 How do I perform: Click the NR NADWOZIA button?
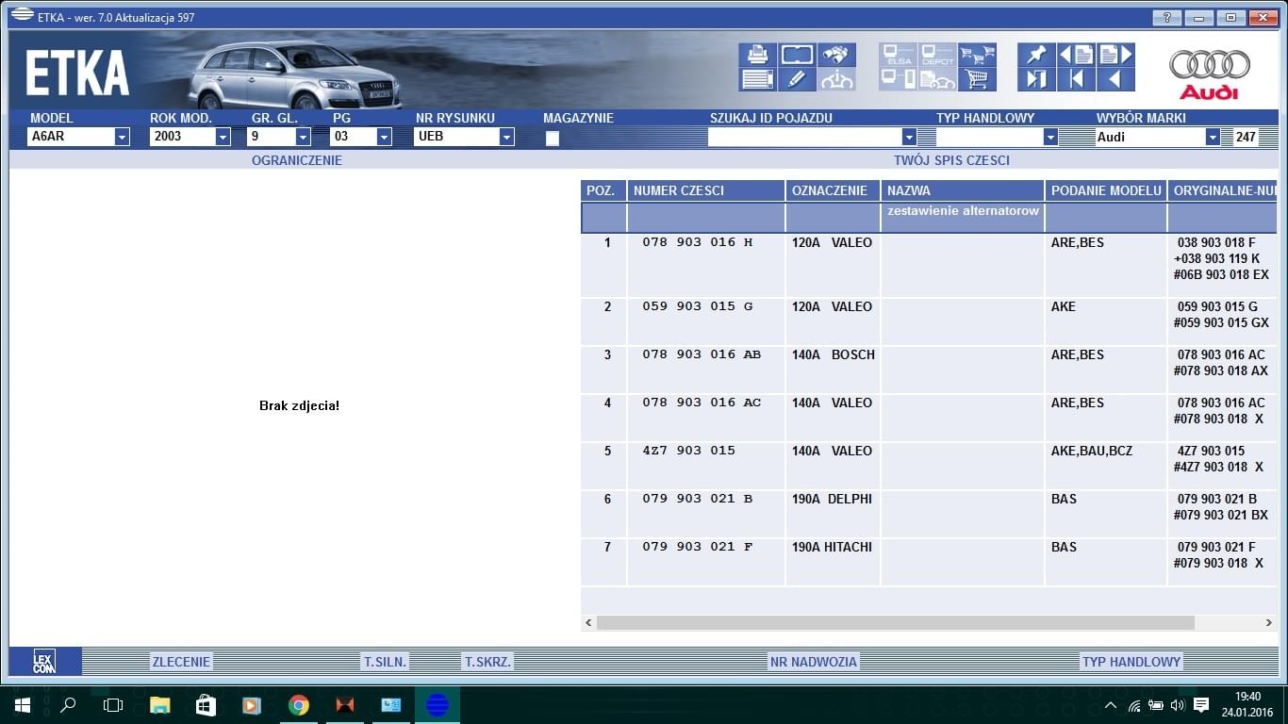pyautogui.click(x=814, y=662)
